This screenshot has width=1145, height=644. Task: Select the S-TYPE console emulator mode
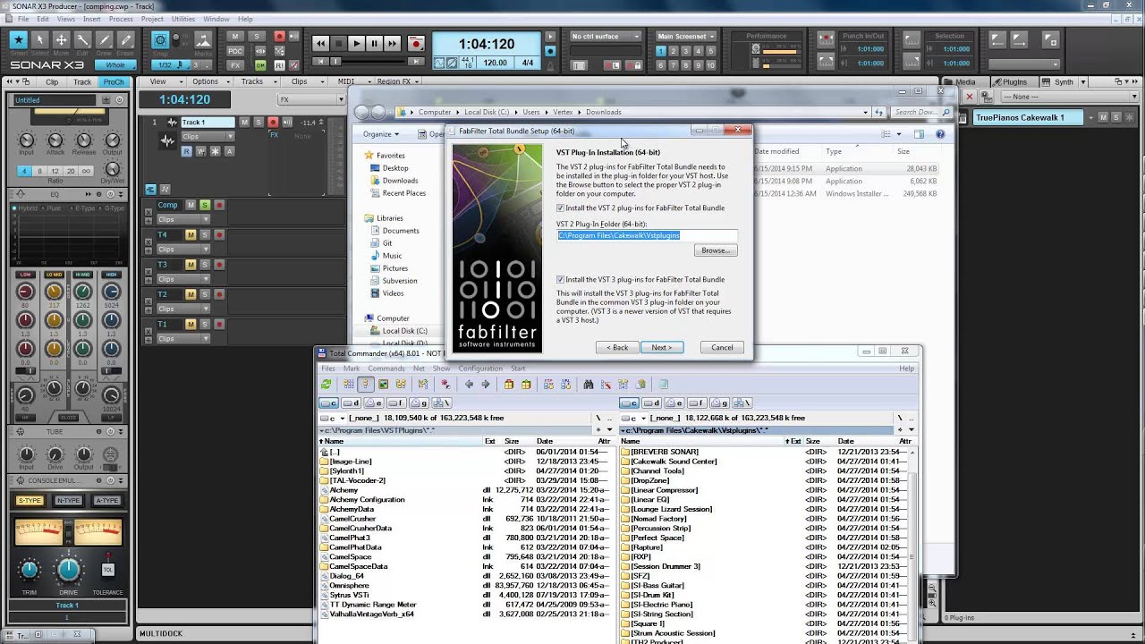[x=30, y=501]
